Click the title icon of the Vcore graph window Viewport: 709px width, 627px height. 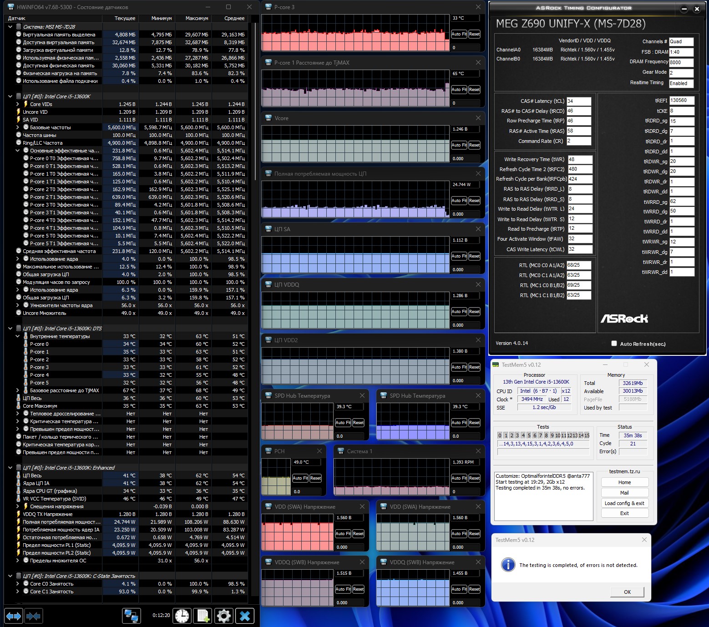point(268,118)
